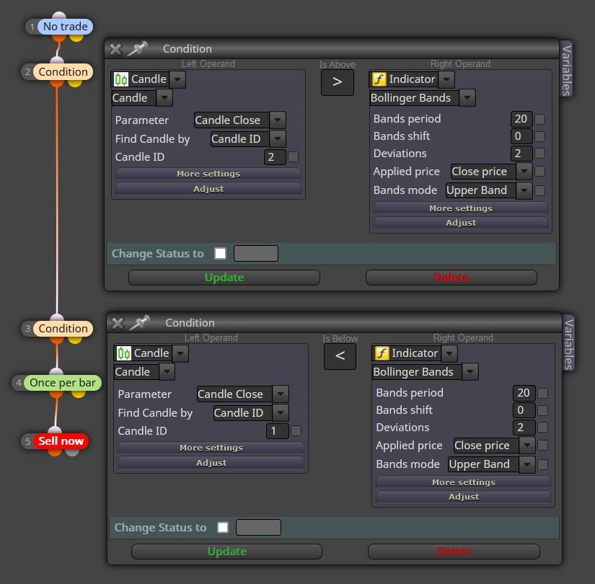Click lower Candle ID field showing 1
This screenshot has width=595, height=584.
(x=278, y=430)
